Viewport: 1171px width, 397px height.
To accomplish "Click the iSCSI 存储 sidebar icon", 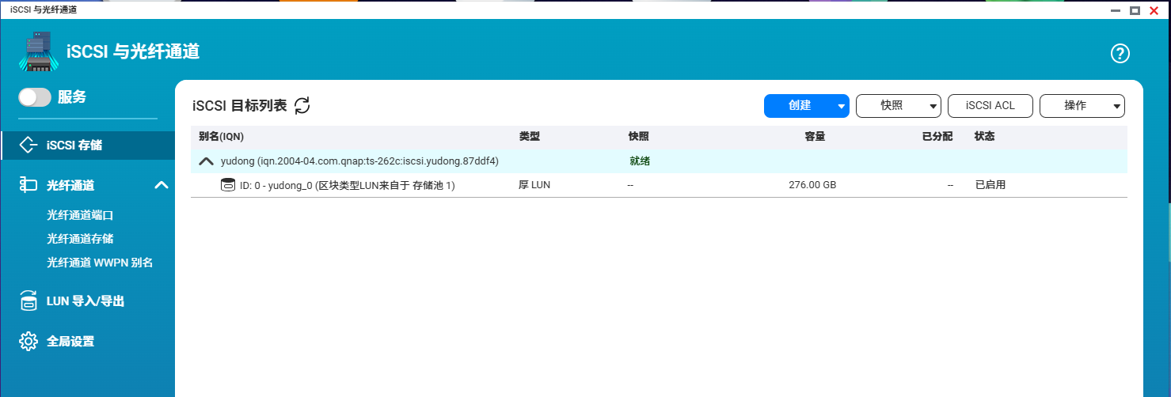I will pos(29,146).
